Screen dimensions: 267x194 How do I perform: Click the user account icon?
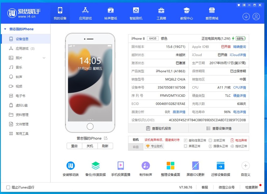click(256, 17)
